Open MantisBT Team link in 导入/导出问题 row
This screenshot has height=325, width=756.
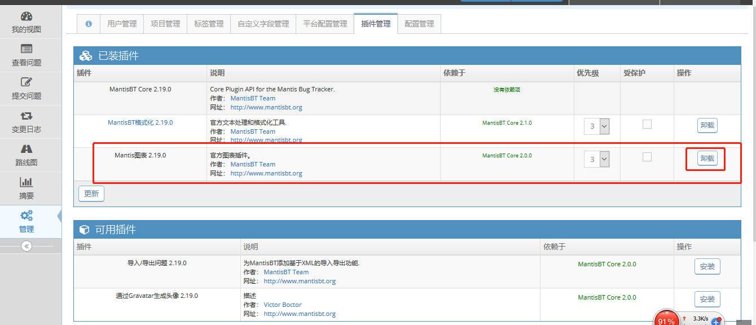click(286, 272)
